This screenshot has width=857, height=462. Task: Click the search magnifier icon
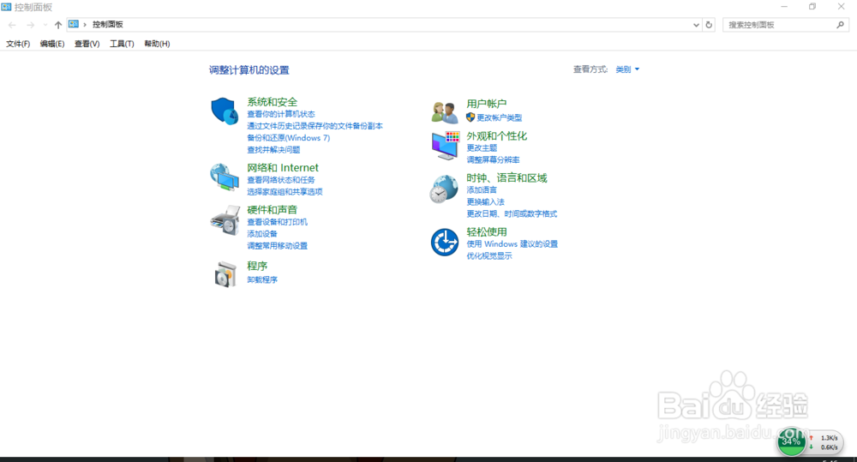pyautogui.click(x=840, y=25)
